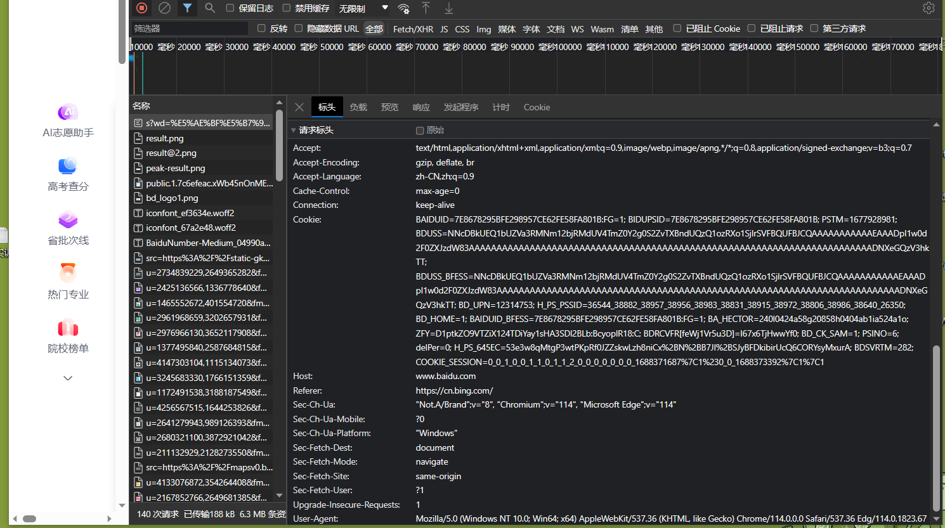The image size is (945, 528).
Task: Select peak-result.png request row
Action: point(202,168)
